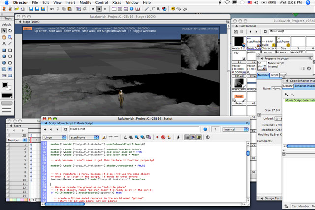This screenshot has height=210, width=315.
Task: Open the Paint window from toolbar brush icon
Action: tap(147, 9)
